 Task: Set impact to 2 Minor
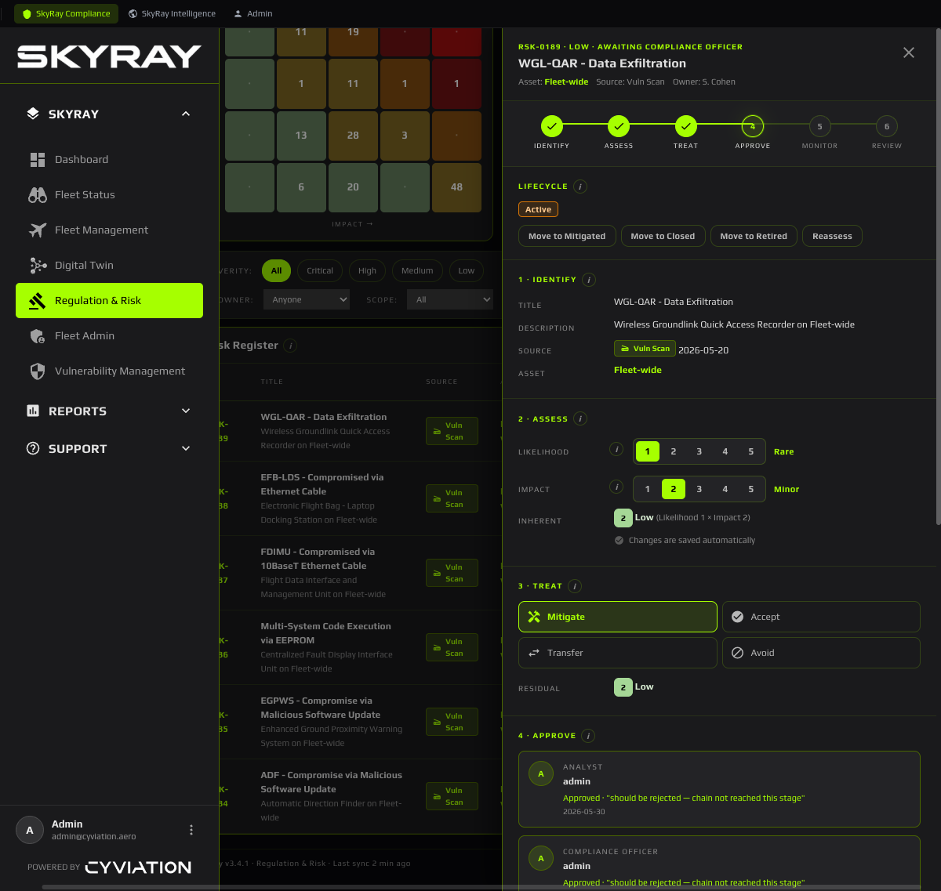pyautogui.click(x=674, y=489)
